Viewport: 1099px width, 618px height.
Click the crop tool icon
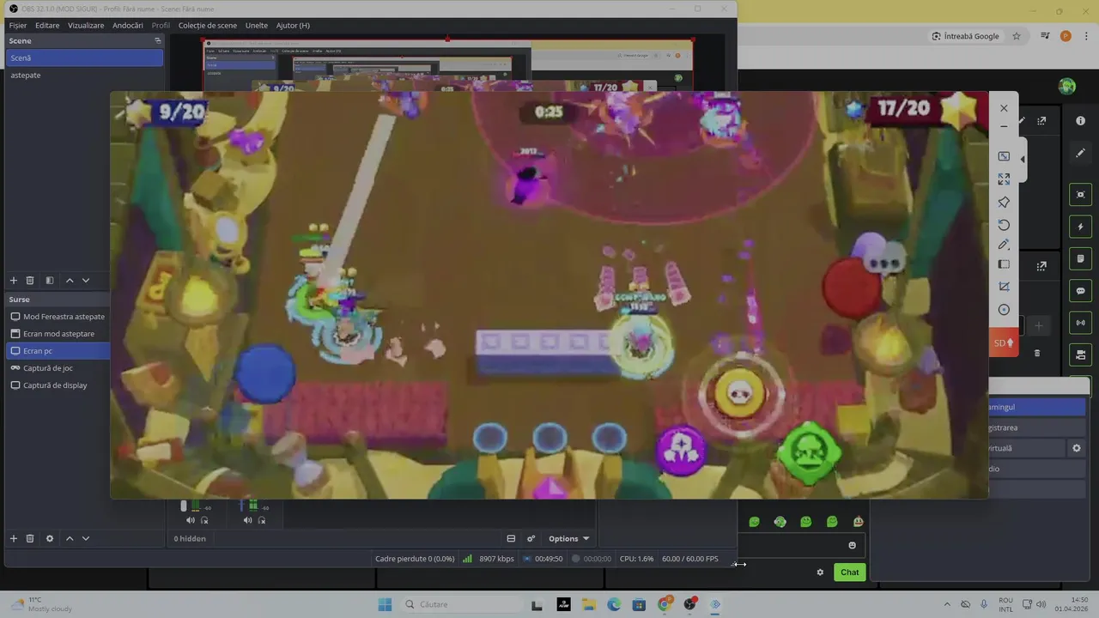click(x=1004, y=287)
